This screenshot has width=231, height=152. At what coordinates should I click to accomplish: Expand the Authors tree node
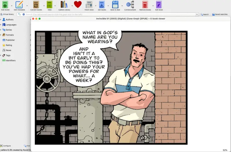pos(1,19)
